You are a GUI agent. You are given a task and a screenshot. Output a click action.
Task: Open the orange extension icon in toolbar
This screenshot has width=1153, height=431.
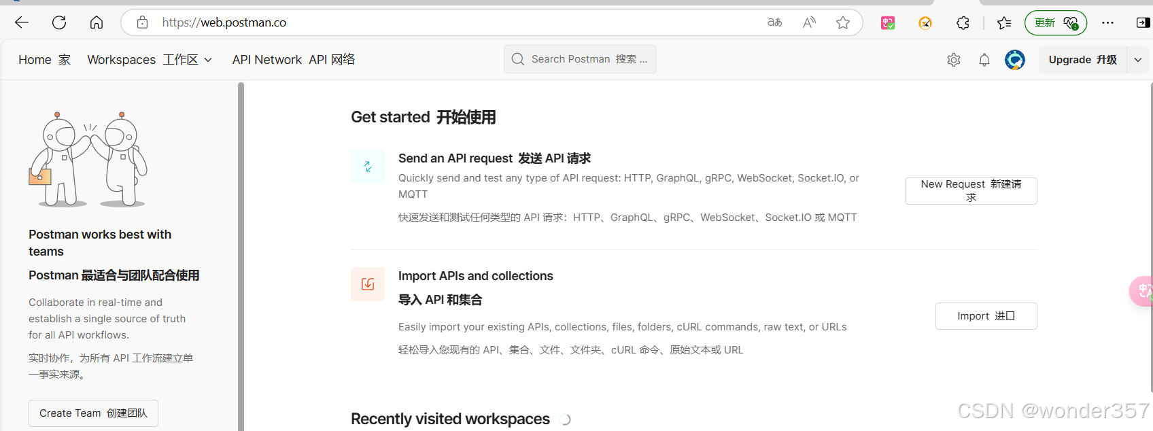click(925, 23)
